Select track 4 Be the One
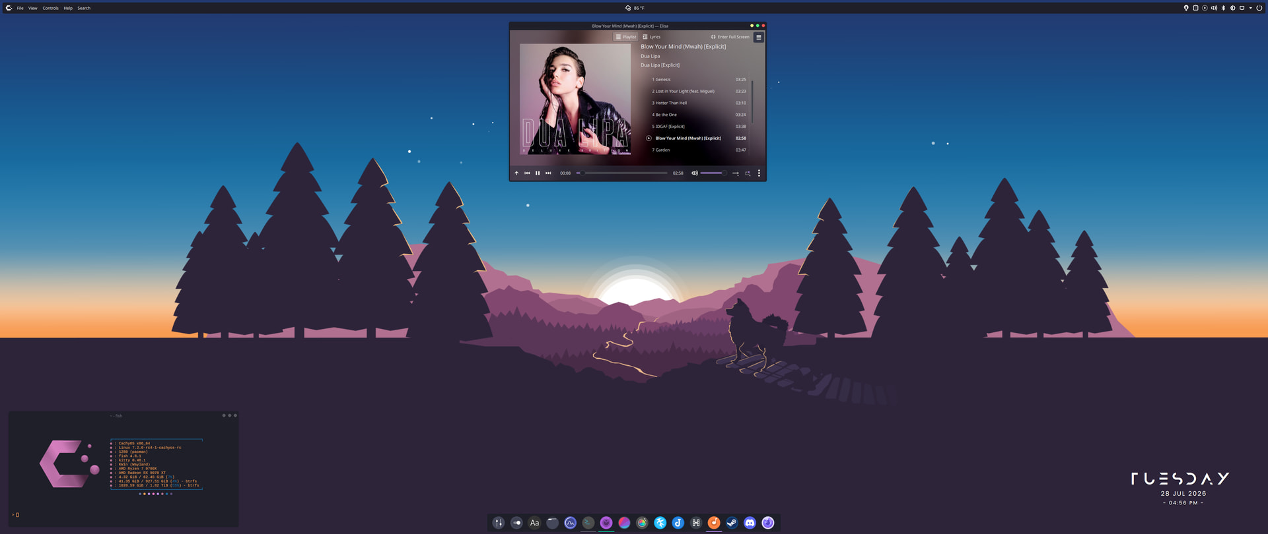Screen dimensions: 1268x534 pyautogui.click(x=699, y=115)
